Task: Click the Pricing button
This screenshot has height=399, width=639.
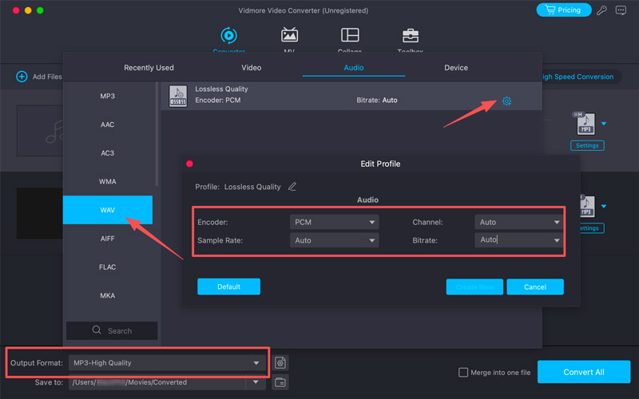Action: [x=564, y=10]
